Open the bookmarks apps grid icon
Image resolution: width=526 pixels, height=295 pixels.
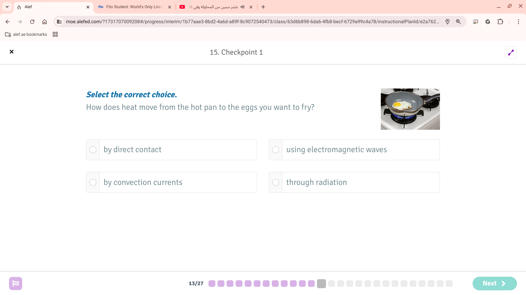[55, 34]
